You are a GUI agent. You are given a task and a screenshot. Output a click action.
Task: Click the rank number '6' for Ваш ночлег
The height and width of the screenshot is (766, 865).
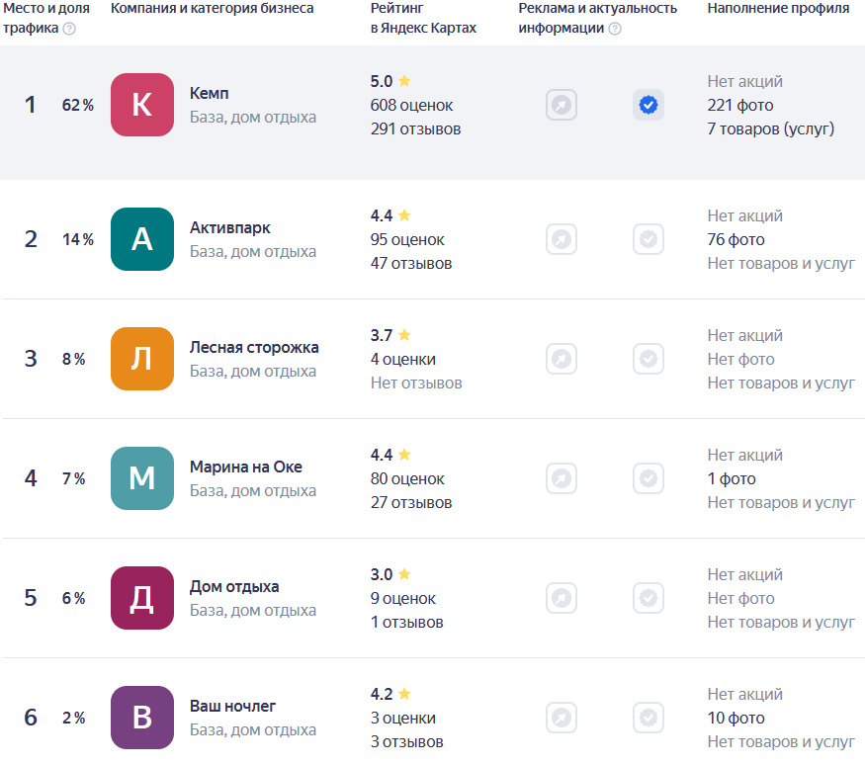[x=31, y=718]
